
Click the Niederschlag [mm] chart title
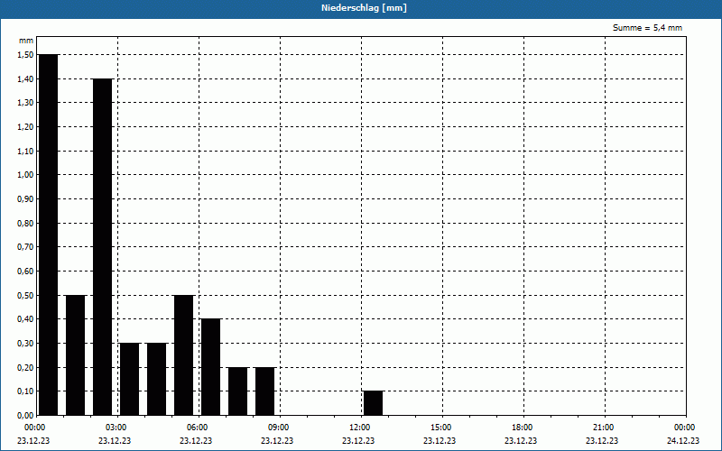[364, 8]
